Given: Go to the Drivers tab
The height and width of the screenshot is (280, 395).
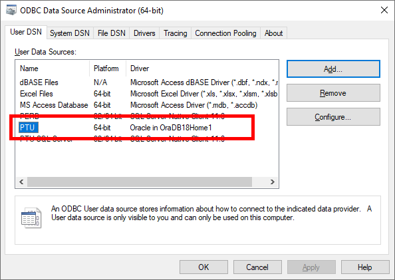Looking at the screenshot, I should click(144, 33).
